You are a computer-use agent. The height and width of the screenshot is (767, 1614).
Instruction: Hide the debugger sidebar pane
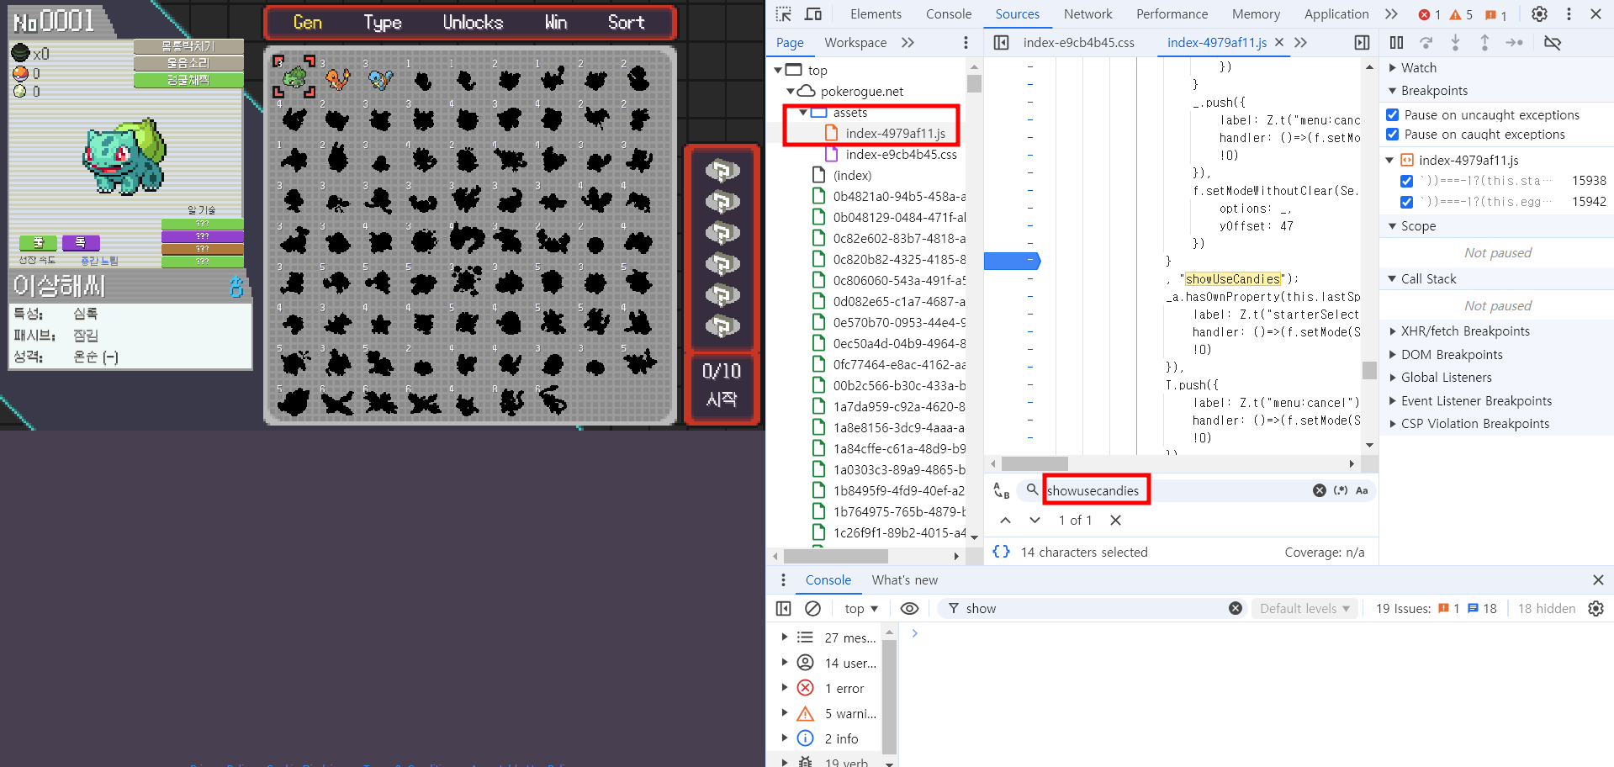(x=1362, y=43)
